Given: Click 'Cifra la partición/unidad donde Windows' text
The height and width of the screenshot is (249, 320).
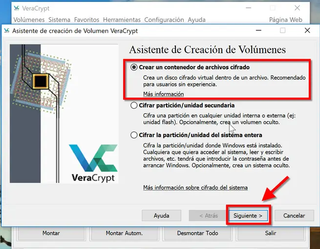Looking at the screenshot, I should (x=216, y=155).
